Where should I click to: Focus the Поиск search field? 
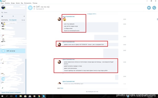point(13,13)
